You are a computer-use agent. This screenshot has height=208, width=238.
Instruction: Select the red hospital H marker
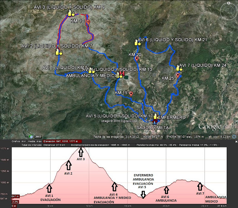tap(122, 73)
